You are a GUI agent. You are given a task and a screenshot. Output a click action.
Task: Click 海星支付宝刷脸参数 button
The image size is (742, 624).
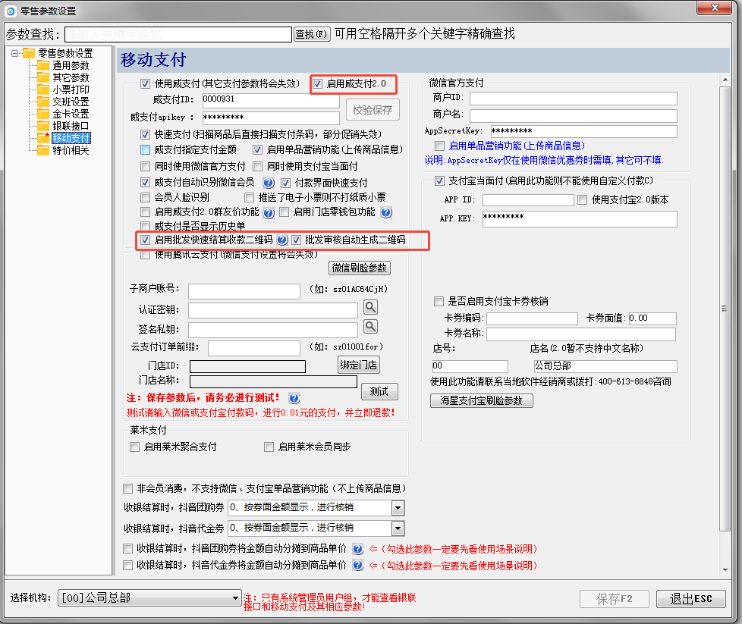pos(481,400)
